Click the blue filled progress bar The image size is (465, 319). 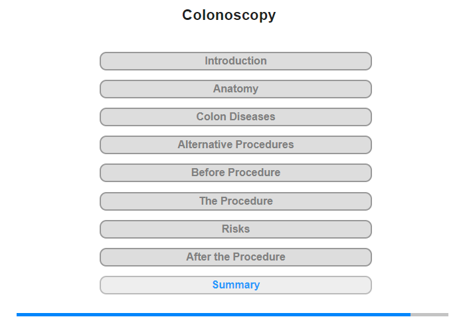(x=213, y=314)
